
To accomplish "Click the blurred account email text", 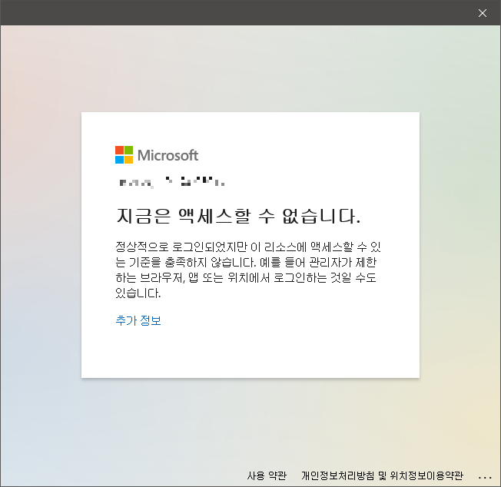I will [172, 182].
